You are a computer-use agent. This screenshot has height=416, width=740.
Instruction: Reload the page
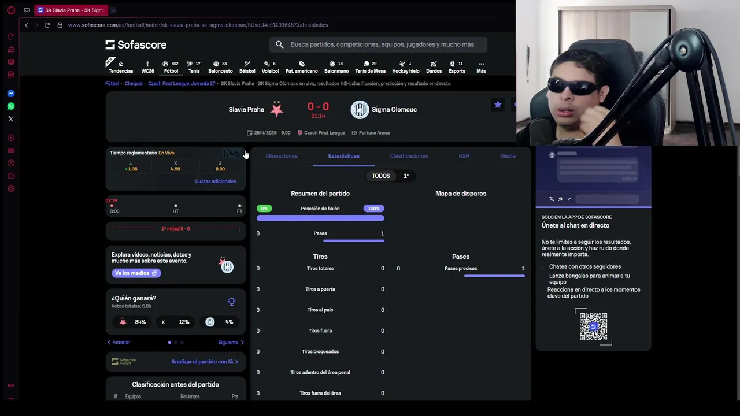[47, 25]
